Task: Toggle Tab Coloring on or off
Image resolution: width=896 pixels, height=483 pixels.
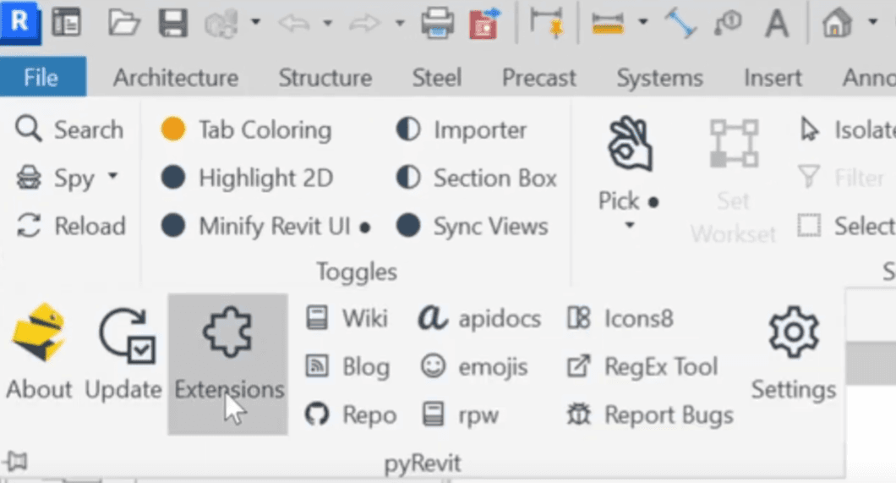Action: 246,129
